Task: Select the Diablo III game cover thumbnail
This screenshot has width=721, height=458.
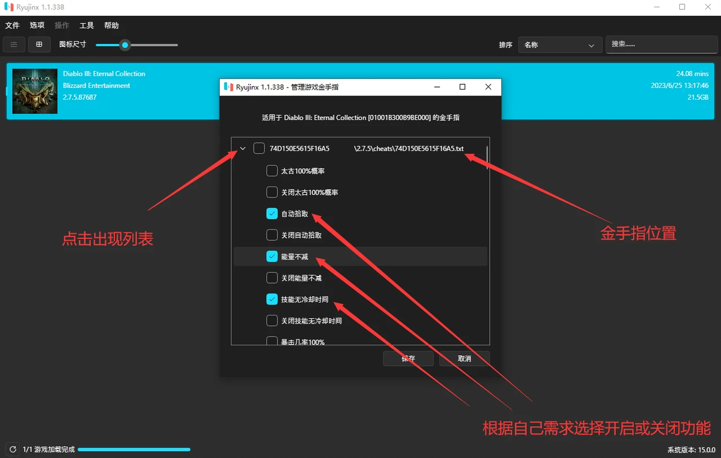Action: click(35, 91)
